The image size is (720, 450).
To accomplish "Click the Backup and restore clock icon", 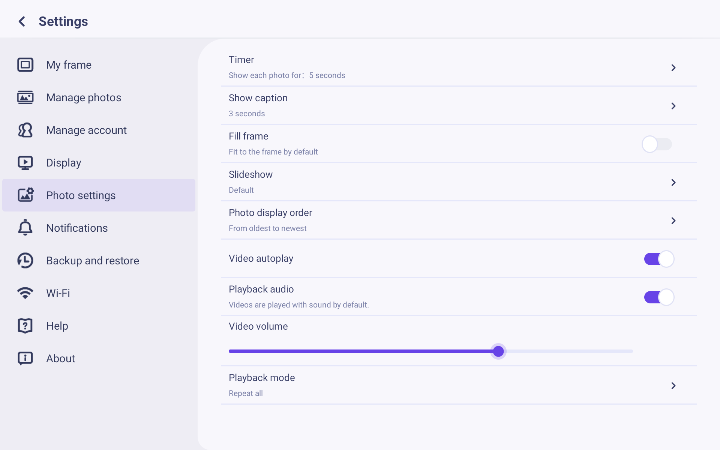I will (25, 261).
